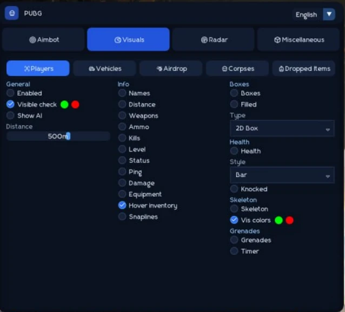Pick the green swatch beside Visible check
This screenshot has width=345, height=312.
coord(64,105)
